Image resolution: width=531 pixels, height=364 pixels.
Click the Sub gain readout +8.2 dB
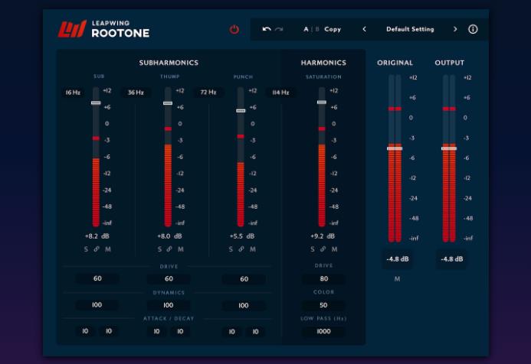(x=97, y=236)
